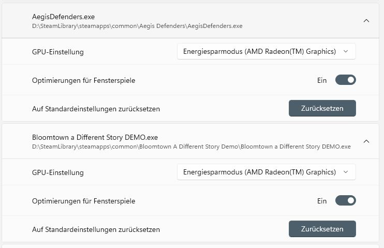This screenshot has width=384, height=248.
Task: Click GPU-Einstellung label in Bloomtown section
Action: [x=58, y=172]
